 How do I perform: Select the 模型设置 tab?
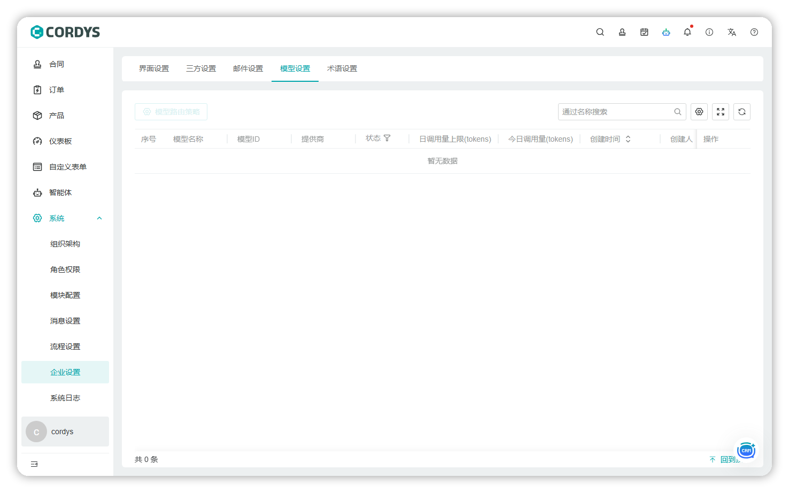pyautogui.click(x=295, y=68)
